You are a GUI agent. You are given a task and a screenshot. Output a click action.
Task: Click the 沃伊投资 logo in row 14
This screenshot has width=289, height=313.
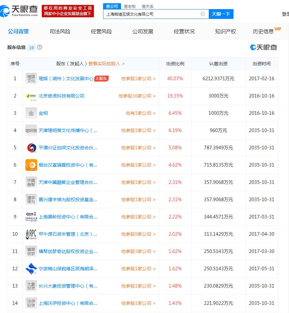(31, 303)
